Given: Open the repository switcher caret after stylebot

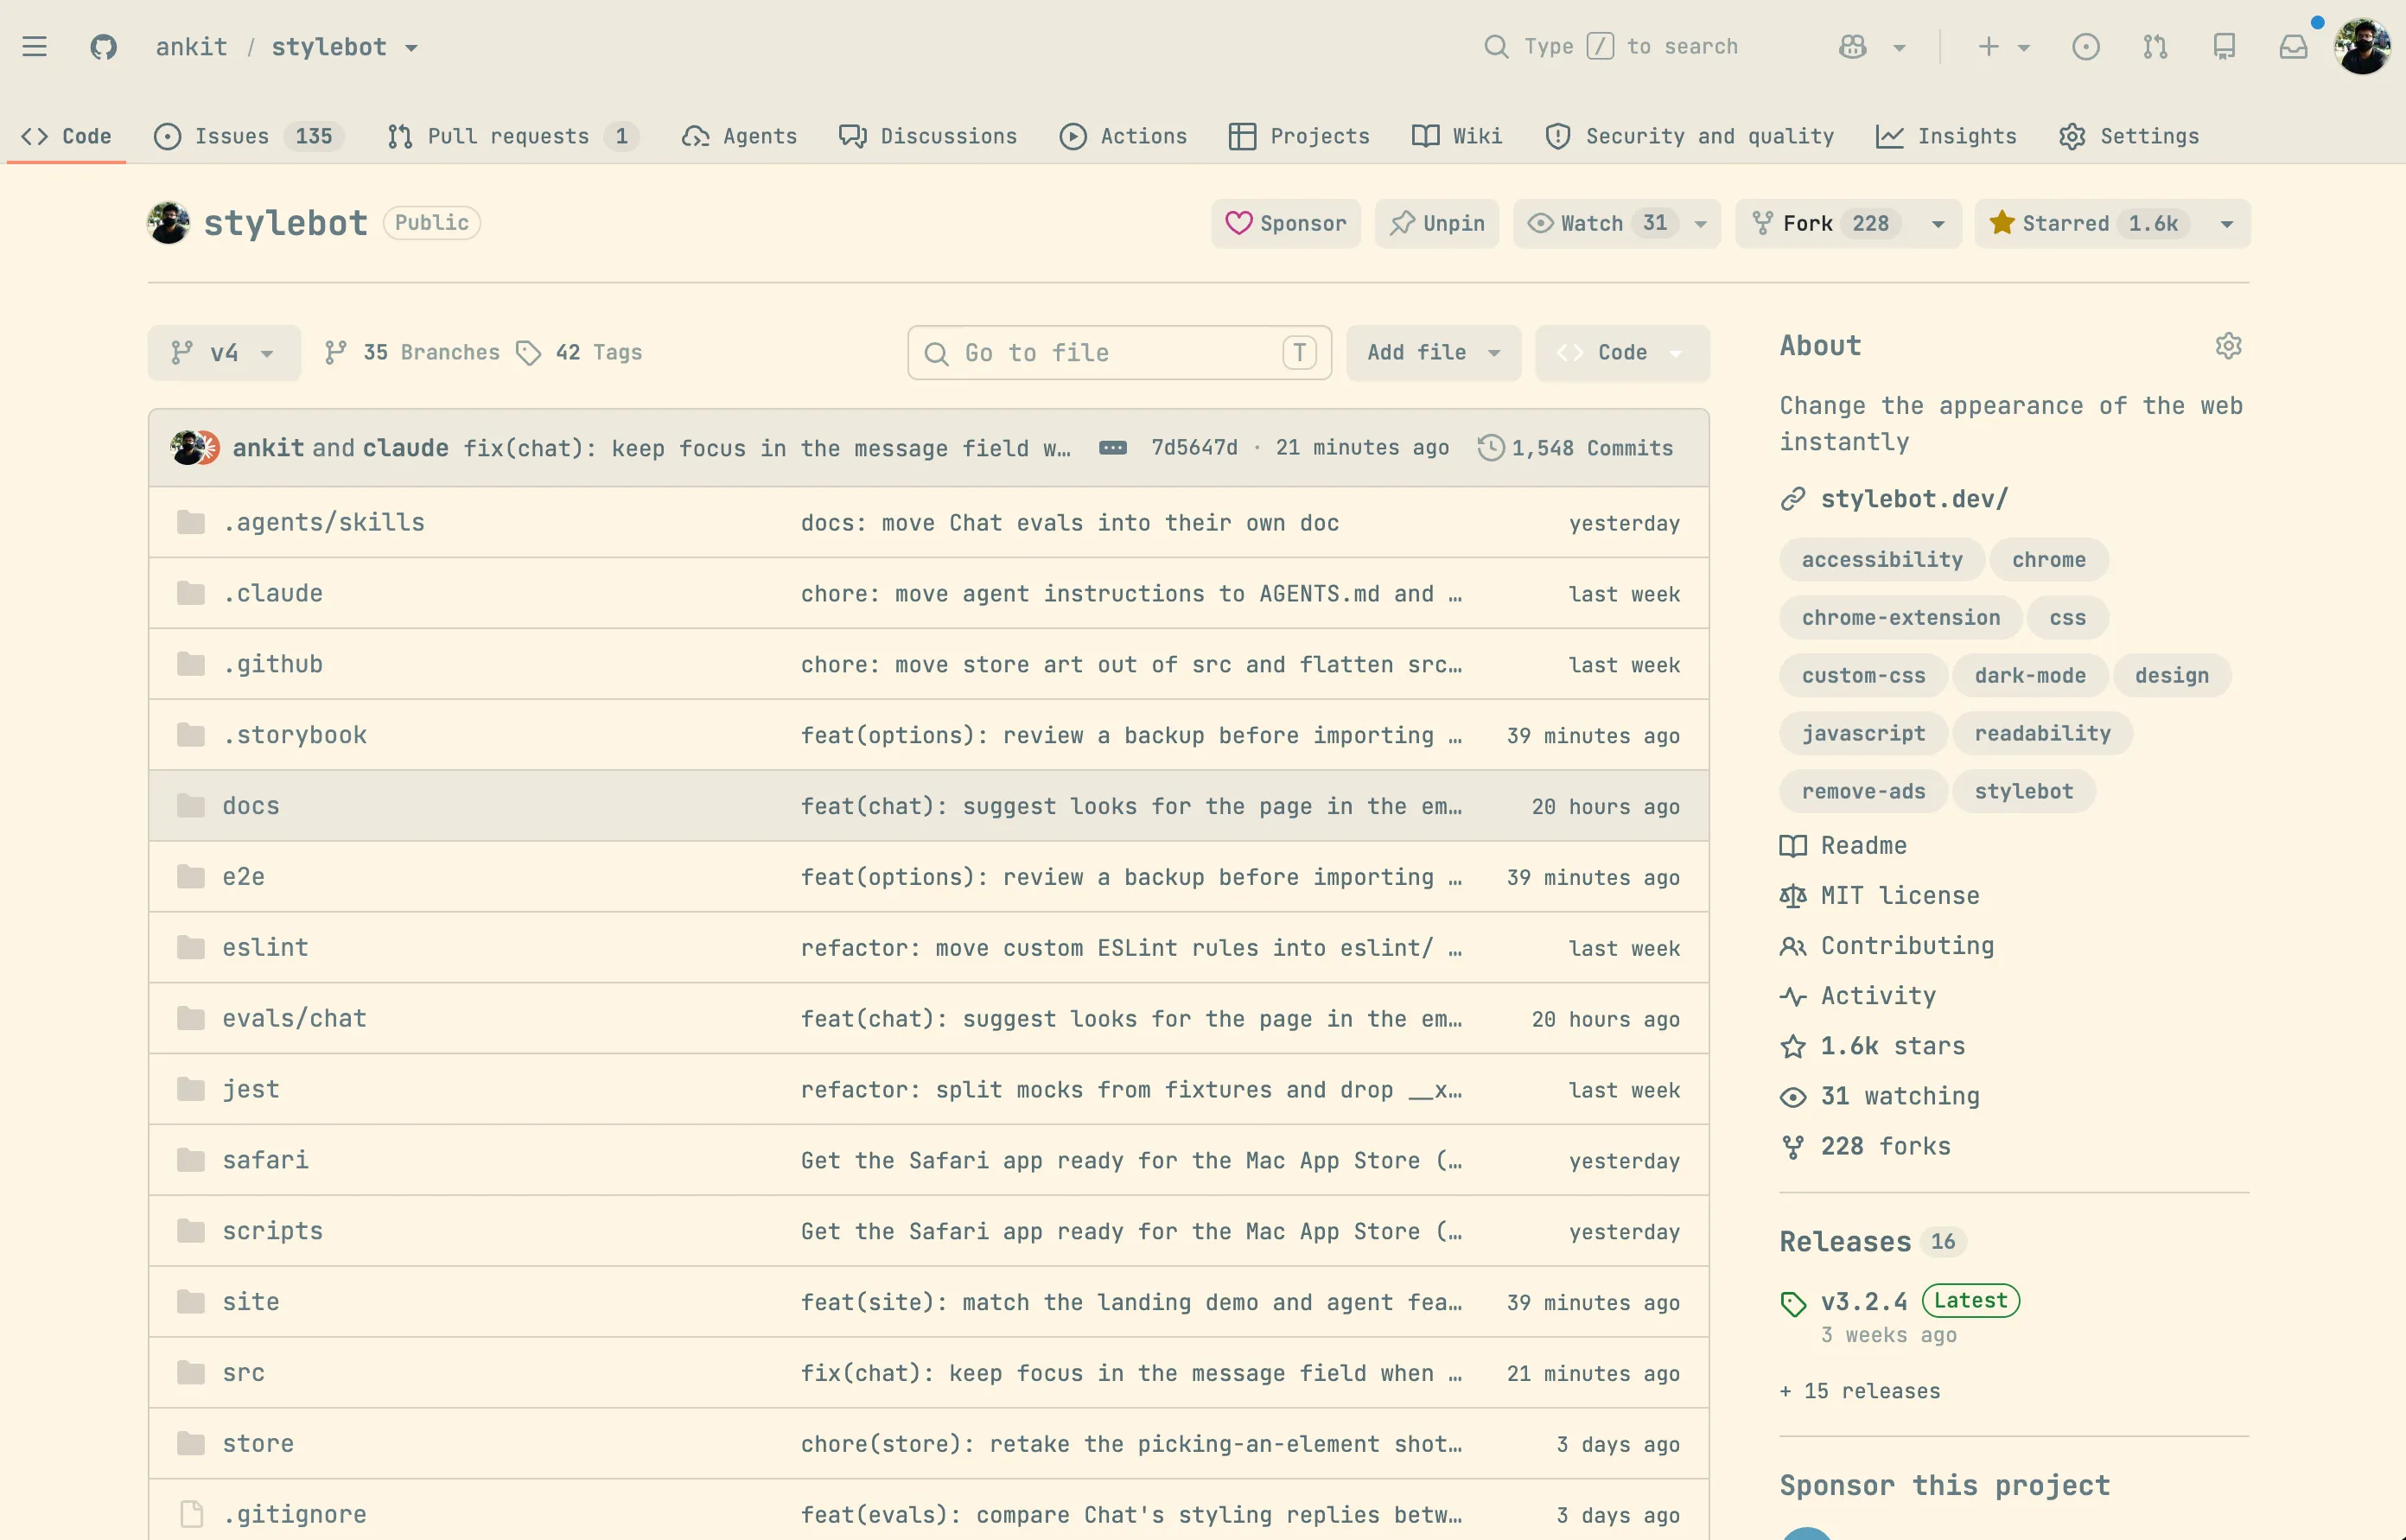Looking at the screenshot, I should coord(411,48).
